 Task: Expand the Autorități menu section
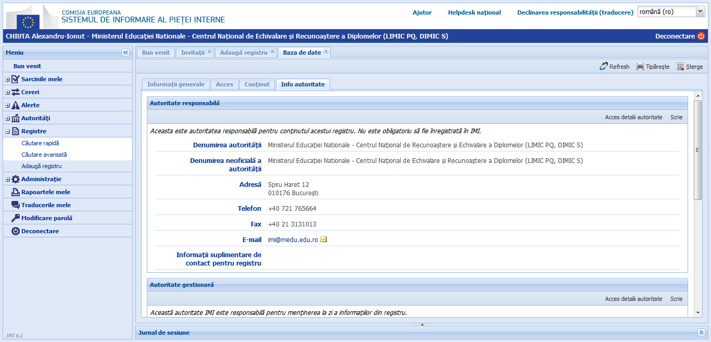(x=6, y=118)
